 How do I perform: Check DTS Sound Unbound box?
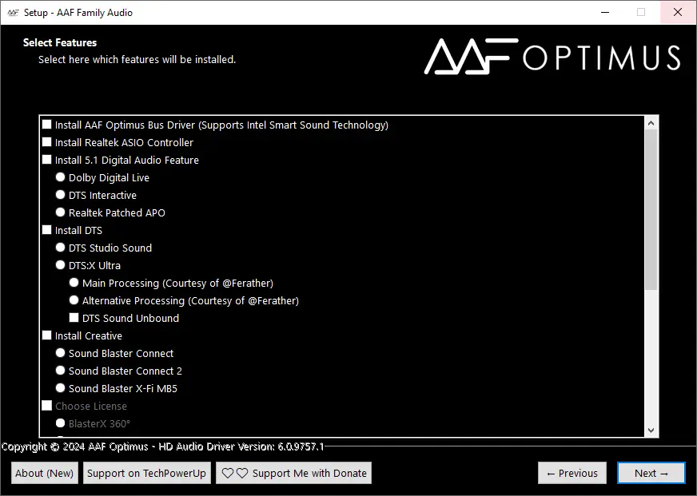(74, 318)
